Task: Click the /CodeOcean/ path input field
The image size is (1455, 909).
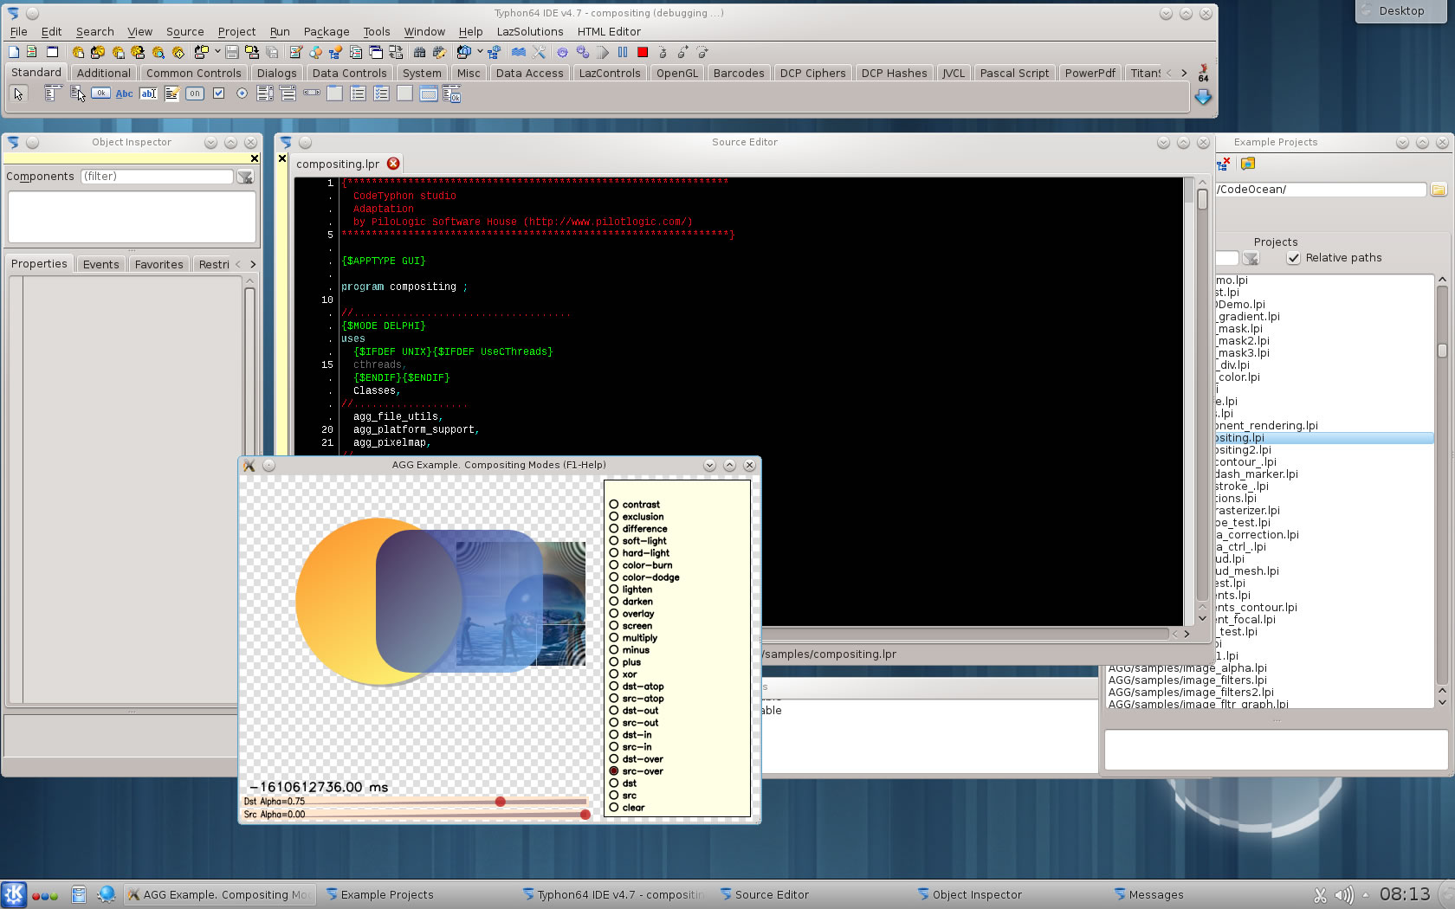Action: pyautogui.click(x=1321, y=190)
